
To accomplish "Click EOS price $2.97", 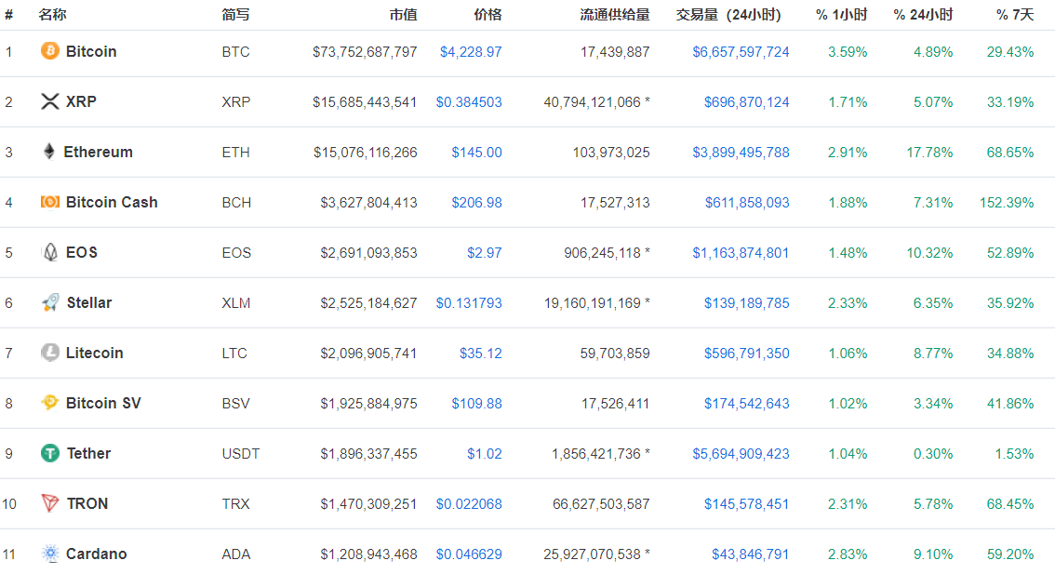I will (485, 253).
